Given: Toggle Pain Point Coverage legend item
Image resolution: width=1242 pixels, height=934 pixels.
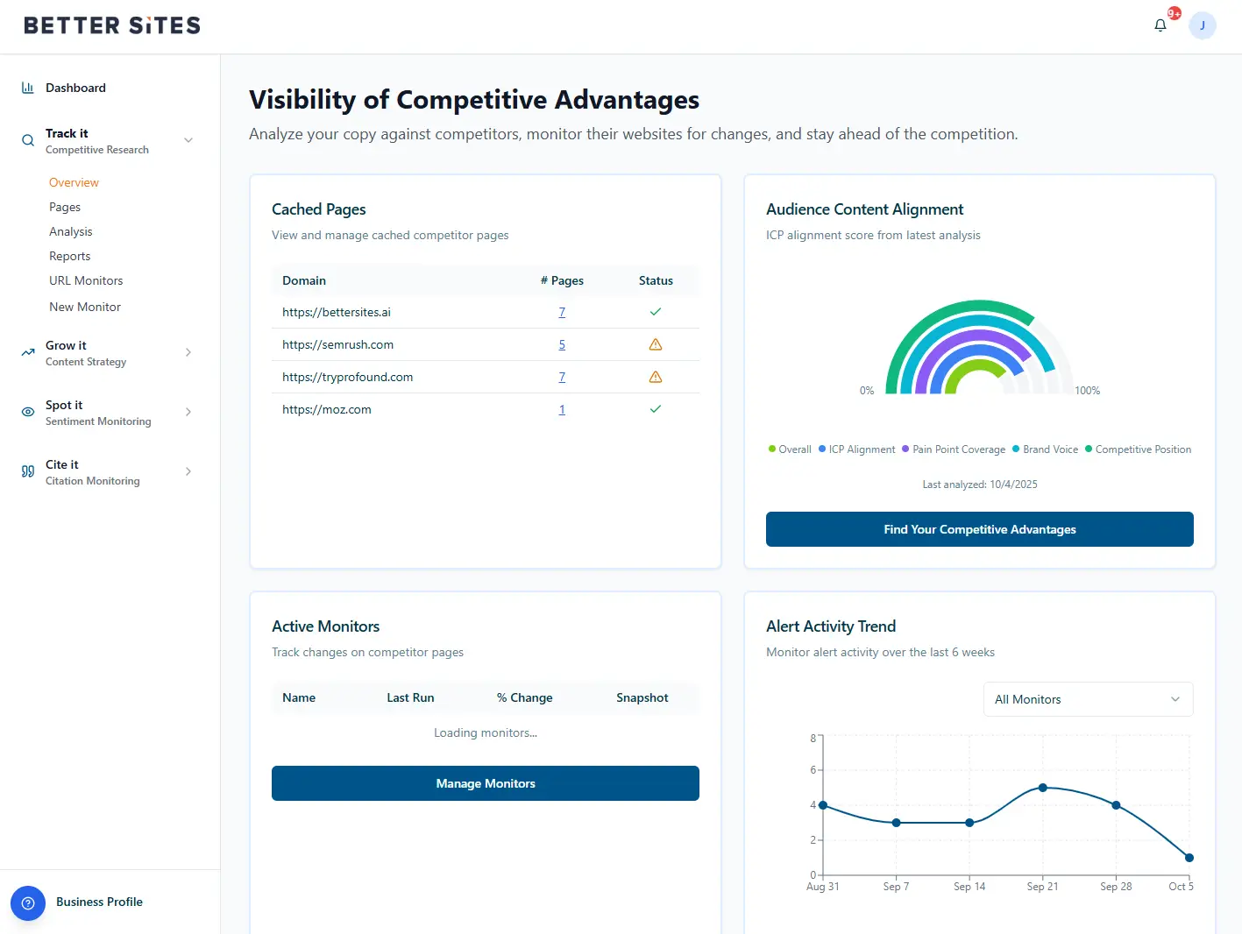Looking at the screenshot, I should pos(954,449).
